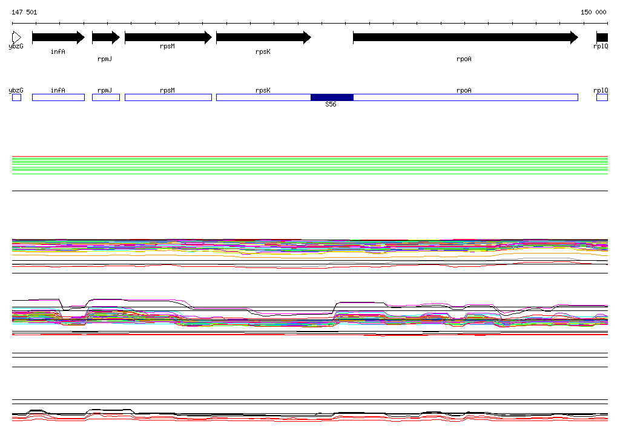
Task: Select the rpsK black gene arrow
Action: 264,38
